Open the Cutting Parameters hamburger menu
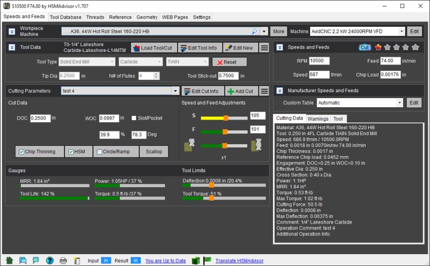Image resolution: width=430 pixels, height=266 pixels. [x=264, y=91]
